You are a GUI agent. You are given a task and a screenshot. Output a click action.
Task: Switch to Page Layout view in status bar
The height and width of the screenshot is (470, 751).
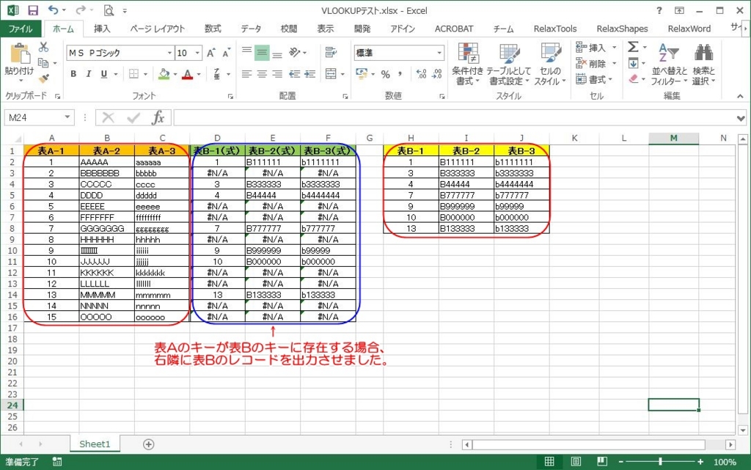tap(576, 461)
